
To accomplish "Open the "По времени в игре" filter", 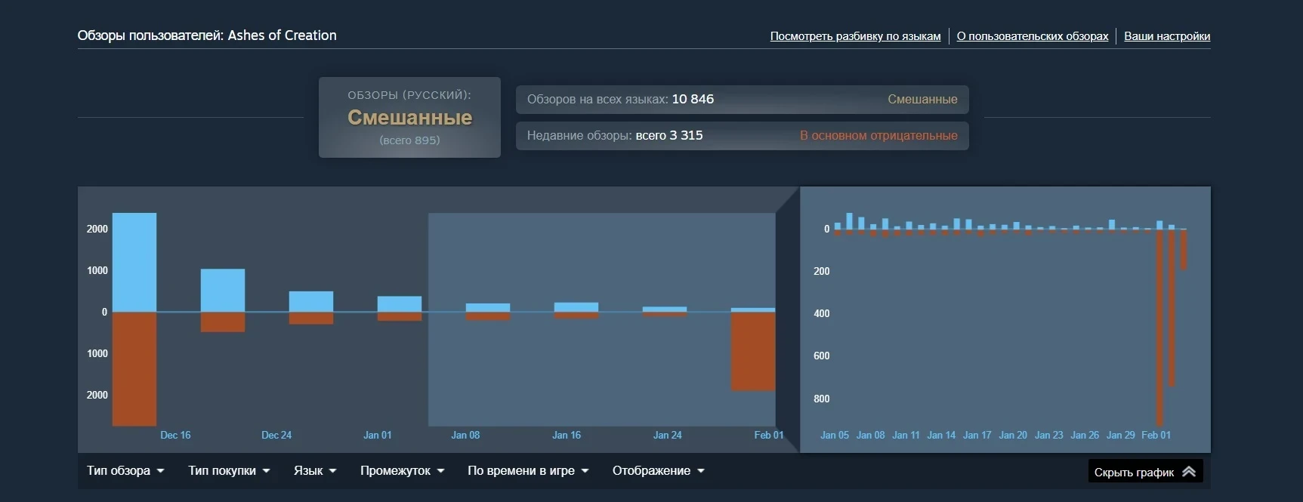I will coord(527,471).
